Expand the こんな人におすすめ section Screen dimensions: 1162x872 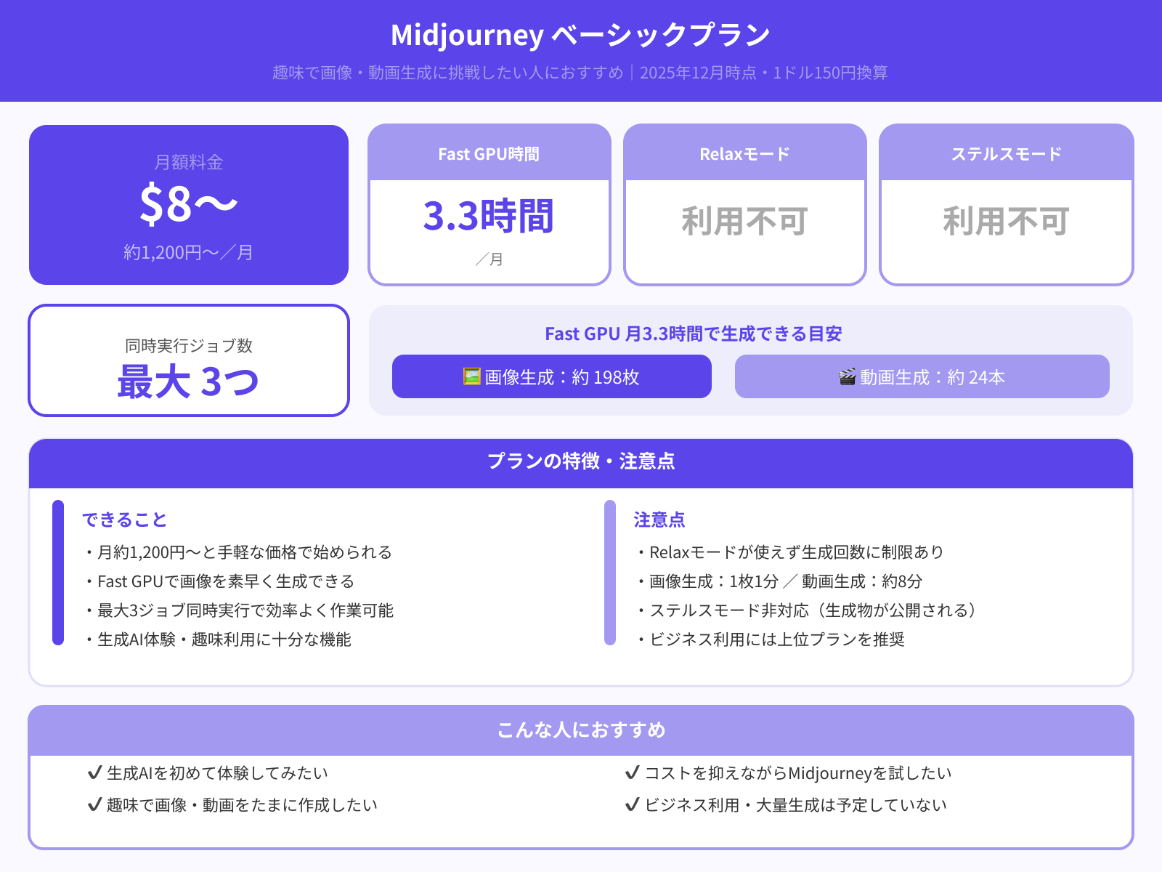click(x=581, y=731)
